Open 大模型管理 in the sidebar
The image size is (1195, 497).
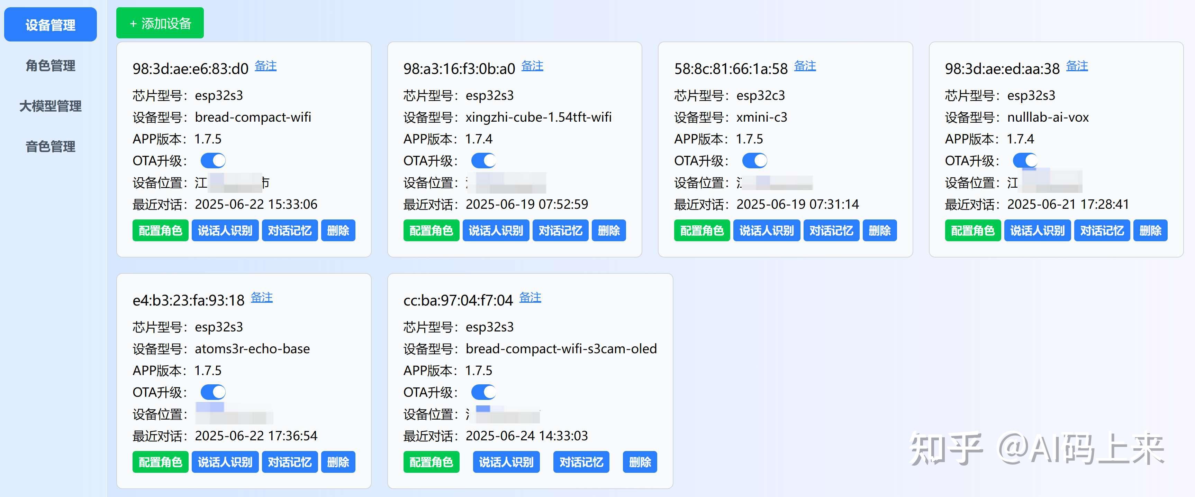tap(50, 106)
